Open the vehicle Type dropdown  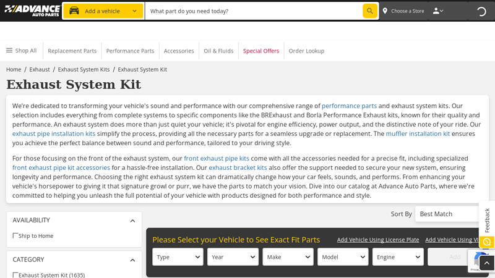coord(178,257)
